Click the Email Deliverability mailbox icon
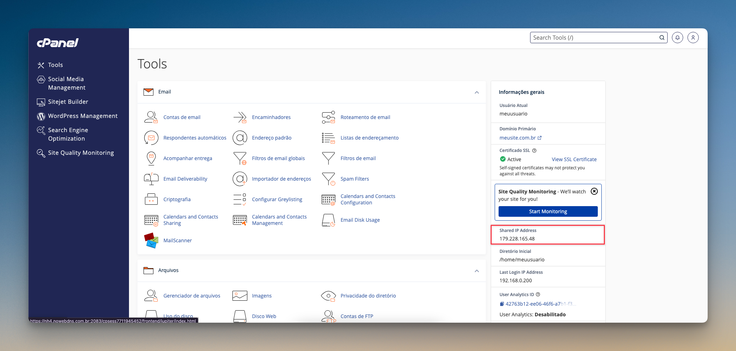Viewport: 736px width, 351px height. tap(151, 179)
